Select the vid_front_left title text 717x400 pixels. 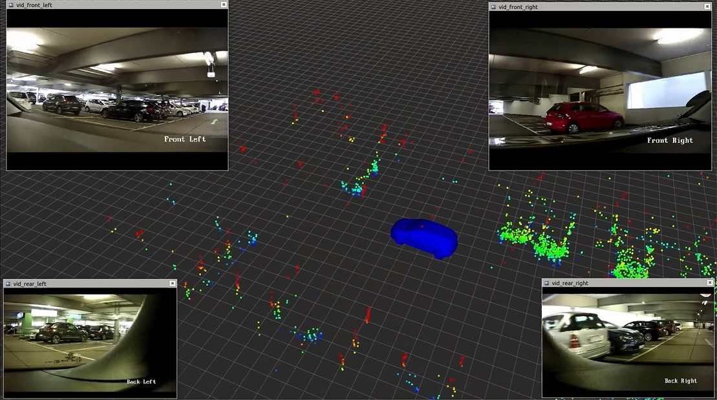coord(34,5)
